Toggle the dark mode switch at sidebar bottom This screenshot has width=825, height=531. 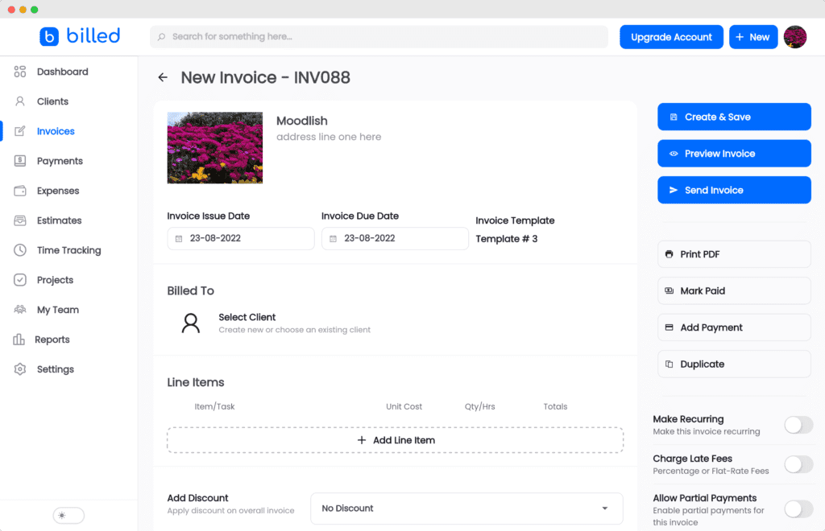pyautogui.click(x=67, y=515)
